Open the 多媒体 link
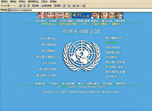This screenshot has height=111, width=152. coord(53,21)
